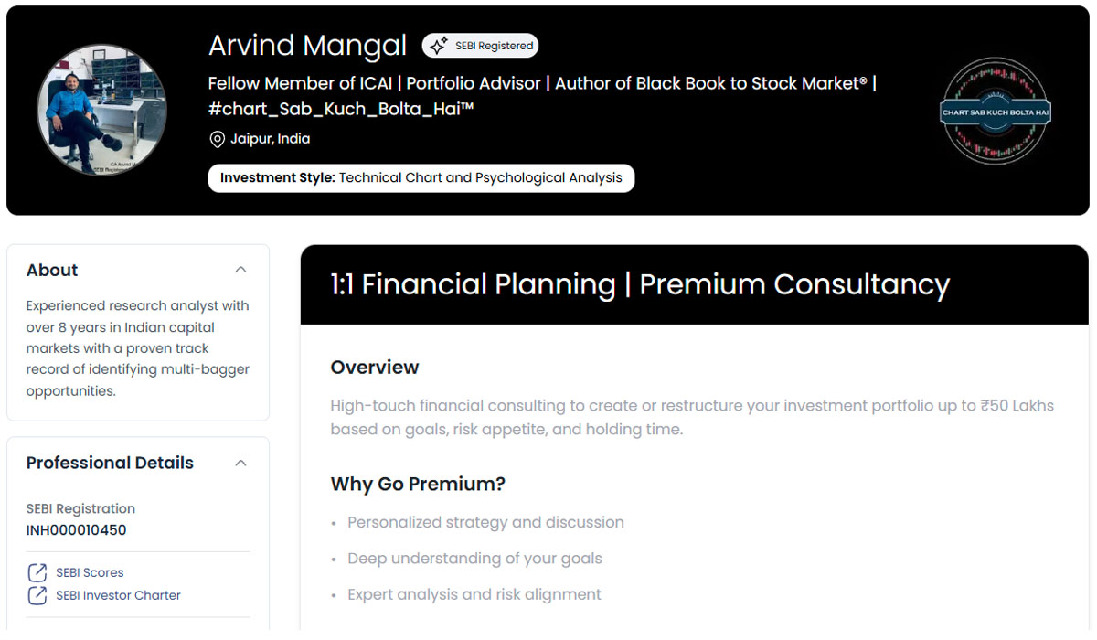Click the Chart Sab Kuch Bolta Hai logo
This screenshot has width=1097, height=640.
tap(995, 110)
